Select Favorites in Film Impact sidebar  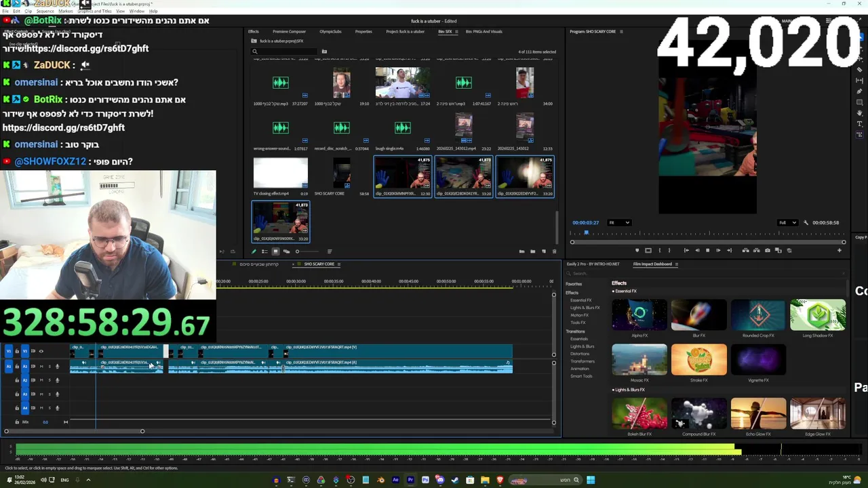574,284
